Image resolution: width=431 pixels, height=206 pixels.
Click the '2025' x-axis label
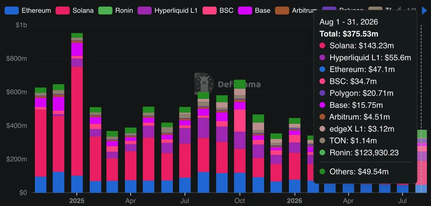(x=77, y=201)
